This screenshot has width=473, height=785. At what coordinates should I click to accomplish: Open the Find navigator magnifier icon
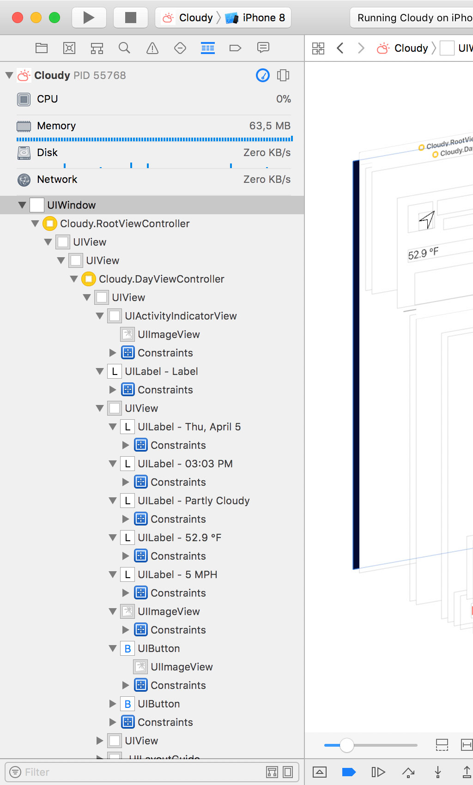coord(124,48)
